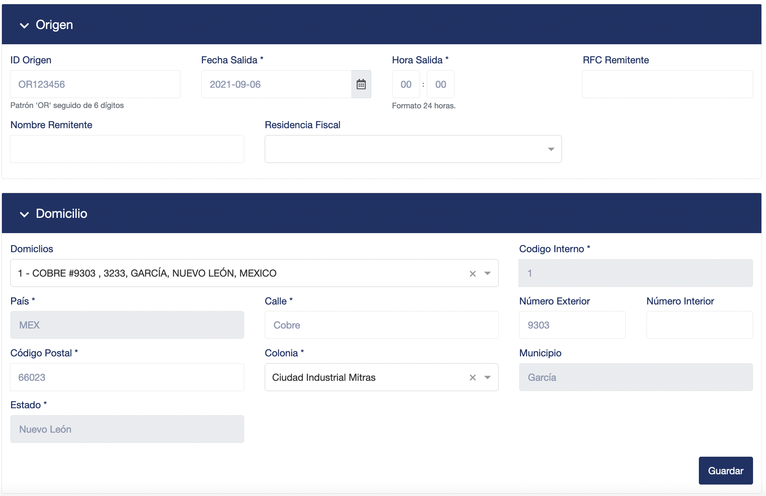Clear the Colonia selection
This screenshot has width=766, height=496.
click(x=473, y=378)
